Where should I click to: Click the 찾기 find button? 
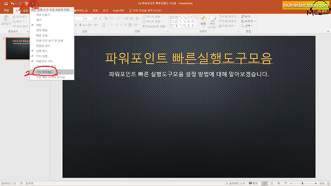point(246,17)
